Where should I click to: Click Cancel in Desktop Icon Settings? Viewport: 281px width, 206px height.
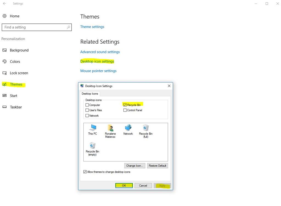tap(143, 186)
